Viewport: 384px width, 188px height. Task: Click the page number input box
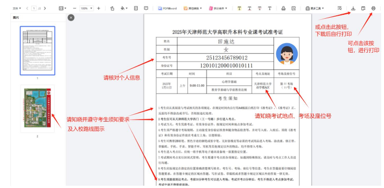pyautogui.click(x=34, y=8)
